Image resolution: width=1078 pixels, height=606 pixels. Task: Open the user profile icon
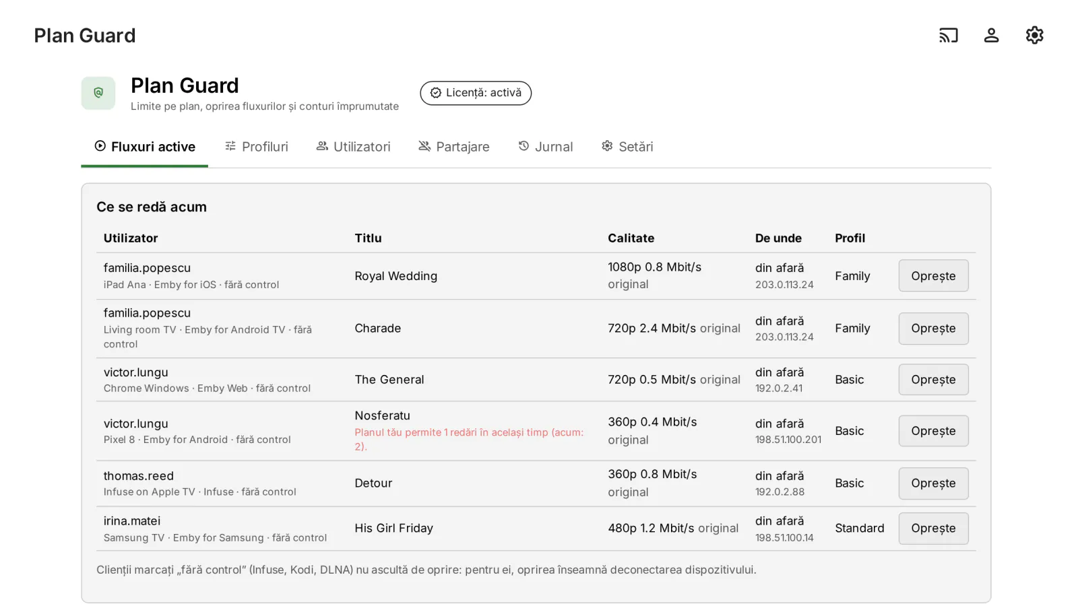pos(991,35)
